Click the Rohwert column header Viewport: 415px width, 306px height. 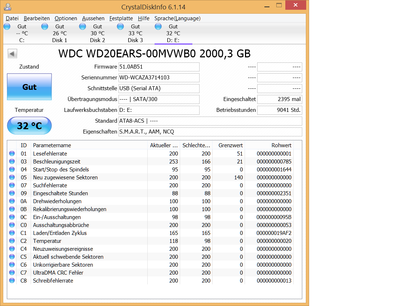269,145
